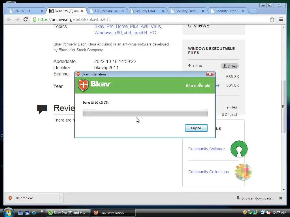Click the 9 Files text
The width and height of the screenshot is (290, 217).
(x=232, y=107)
